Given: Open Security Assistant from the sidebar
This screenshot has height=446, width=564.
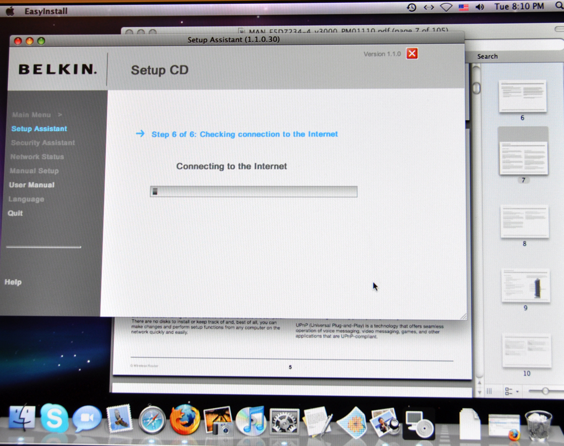Looking at the screenshot, I should (x=43, y=143).
